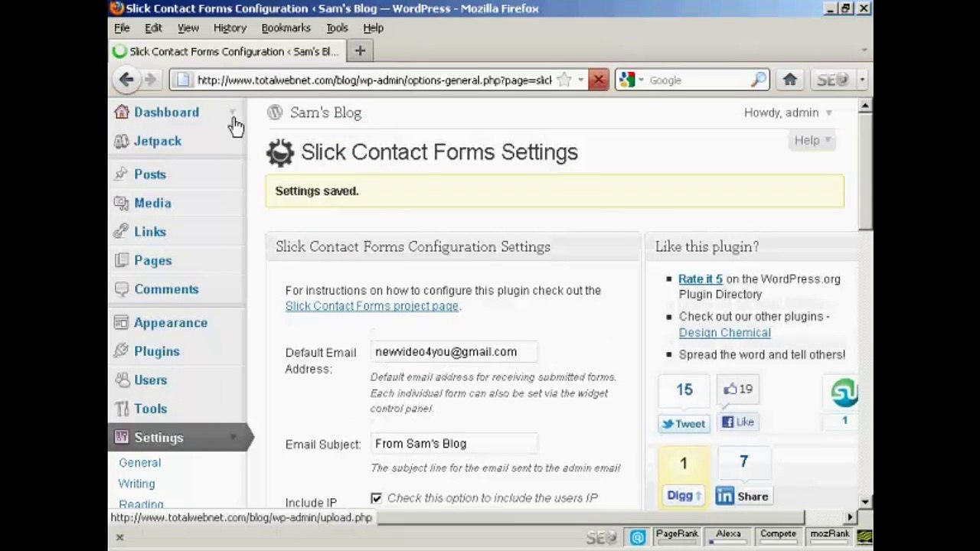Viewport: 980px width, 551px height.
Task: Open the Writing settings submenu link
Action: [x=136, y=484]
